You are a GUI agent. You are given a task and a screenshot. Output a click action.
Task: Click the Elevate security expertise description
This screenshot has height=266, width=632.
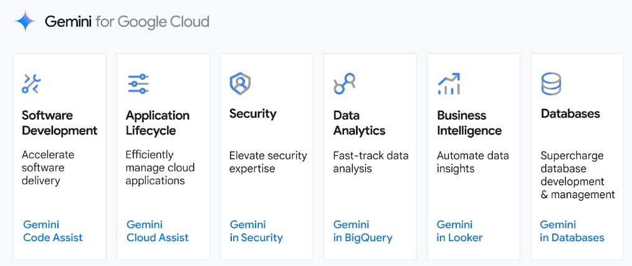click(268, 162)
